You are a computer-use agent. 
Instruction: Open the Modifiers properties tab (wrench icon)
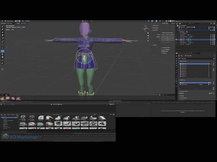point(176,72)
